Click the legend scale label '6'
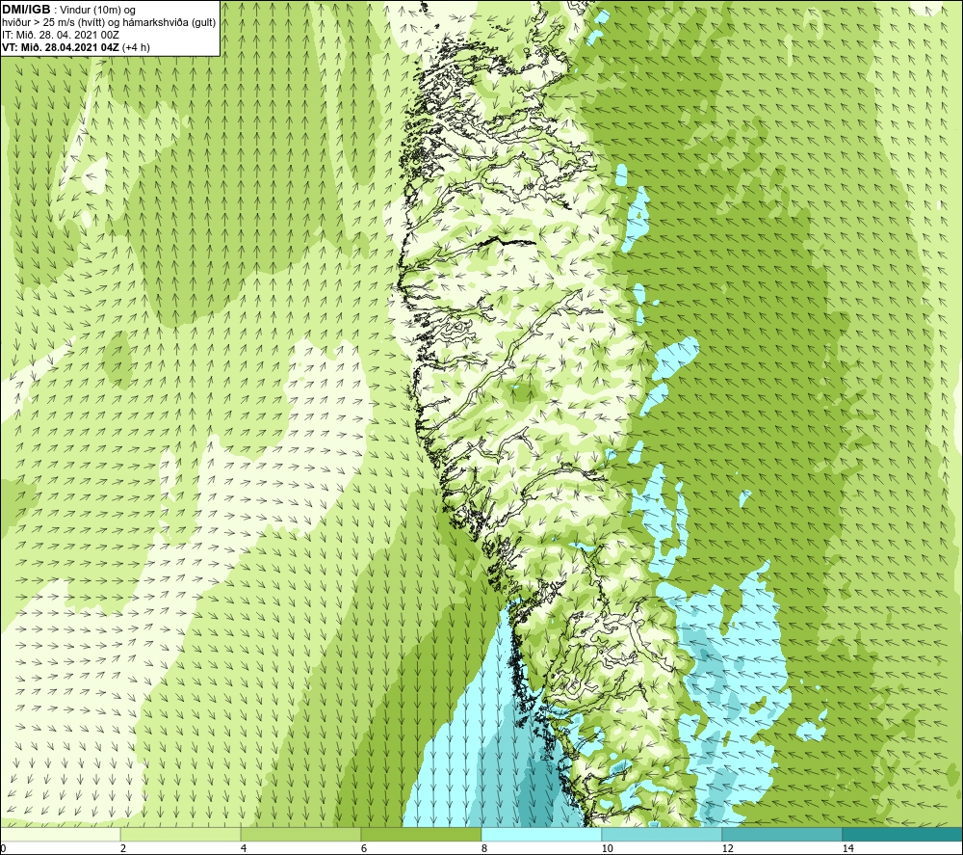Viewport: 963px width, 855px height. pos(364,848)
